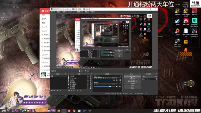This screenshot has height=113, width=201.
Task: Open 设置 from OBS controls
Action: 132,86
